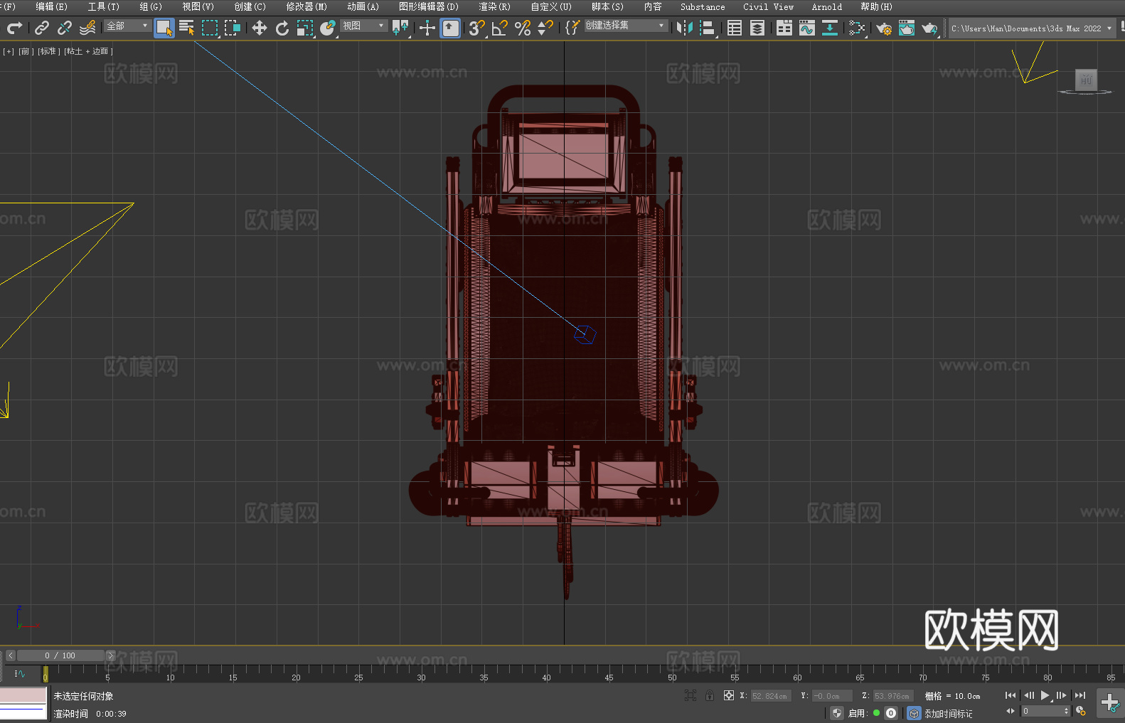Click Edit Named Selection Sets icon
Viewport: 1125px width, 723px height.
[572, 28]
